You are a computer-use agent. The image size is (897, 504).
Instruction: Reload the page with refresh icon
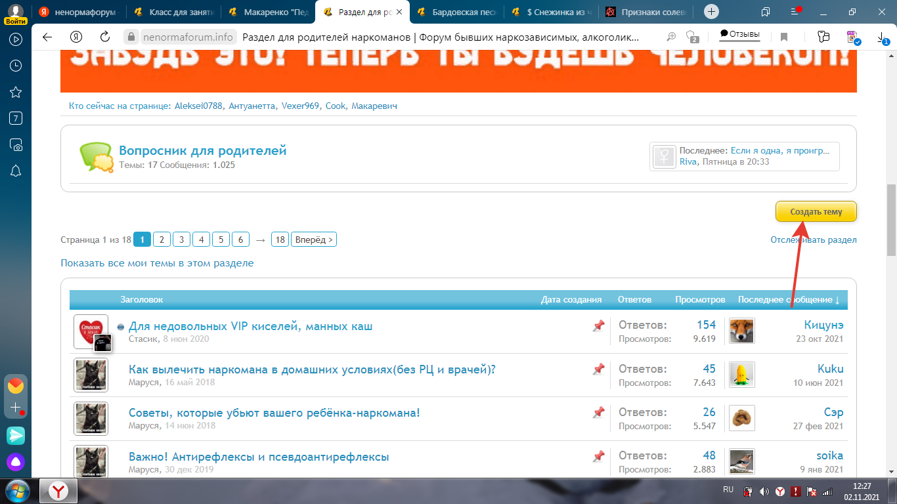point(105,37)
